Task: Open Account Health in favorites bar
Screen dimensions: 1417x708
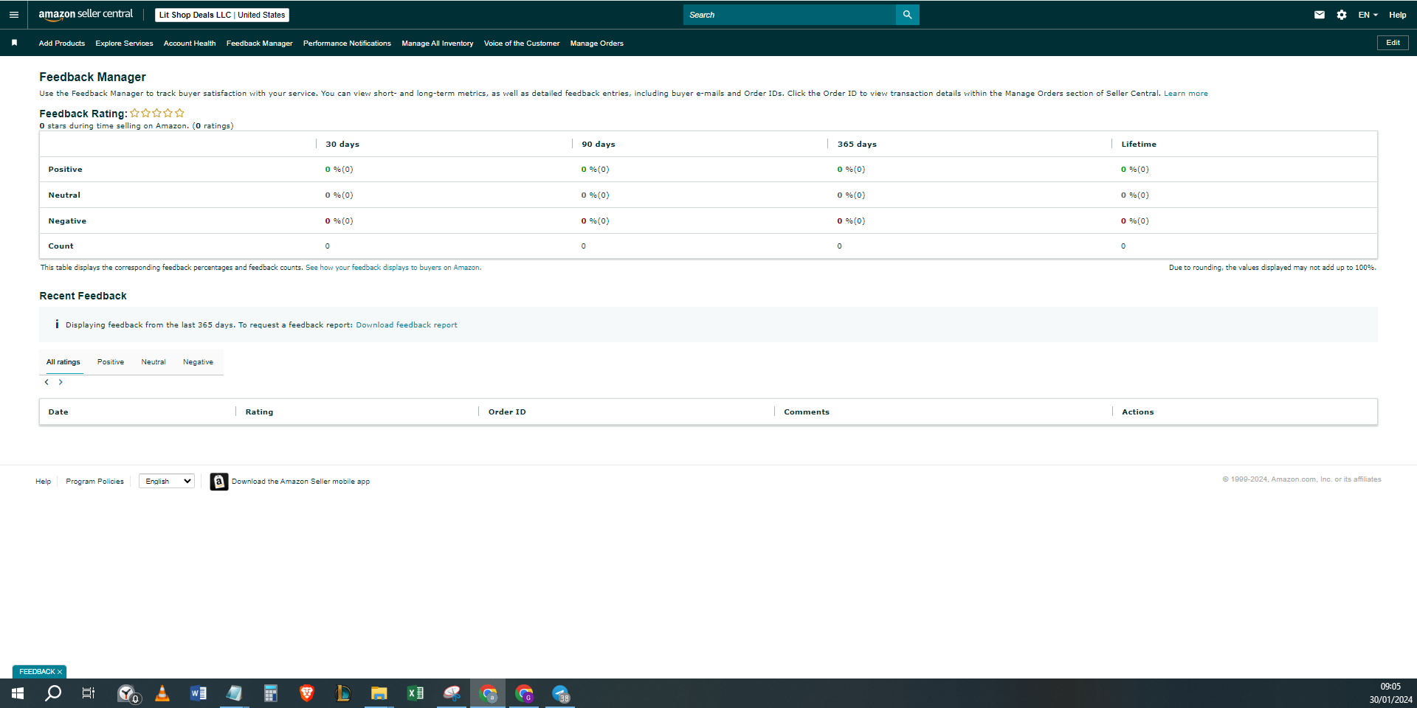Action: (190, 44)
